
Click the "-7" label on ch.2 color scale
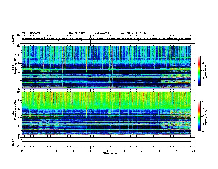(x=203, y=131)
